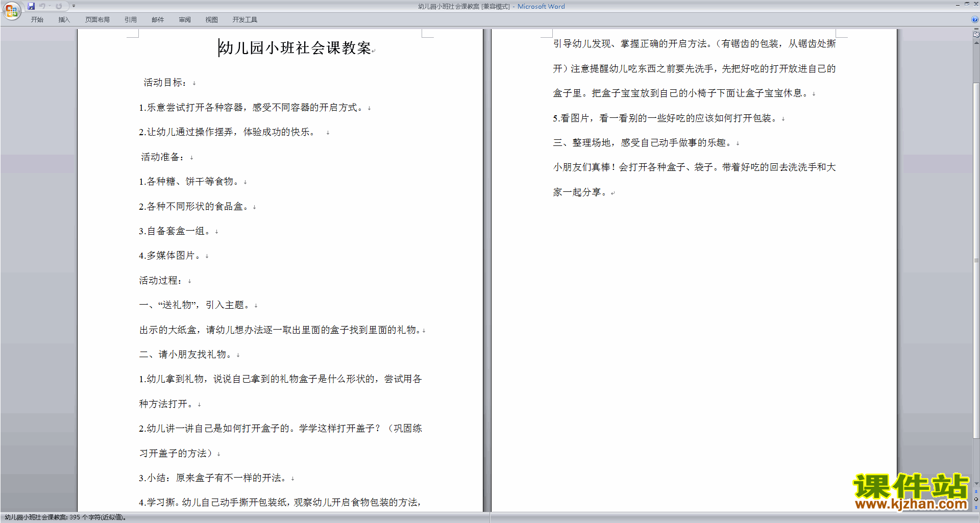Screen dimensions: 980x523
Task: Click the line 2.各种不同形状的食品盒
Action: [194, 207]
